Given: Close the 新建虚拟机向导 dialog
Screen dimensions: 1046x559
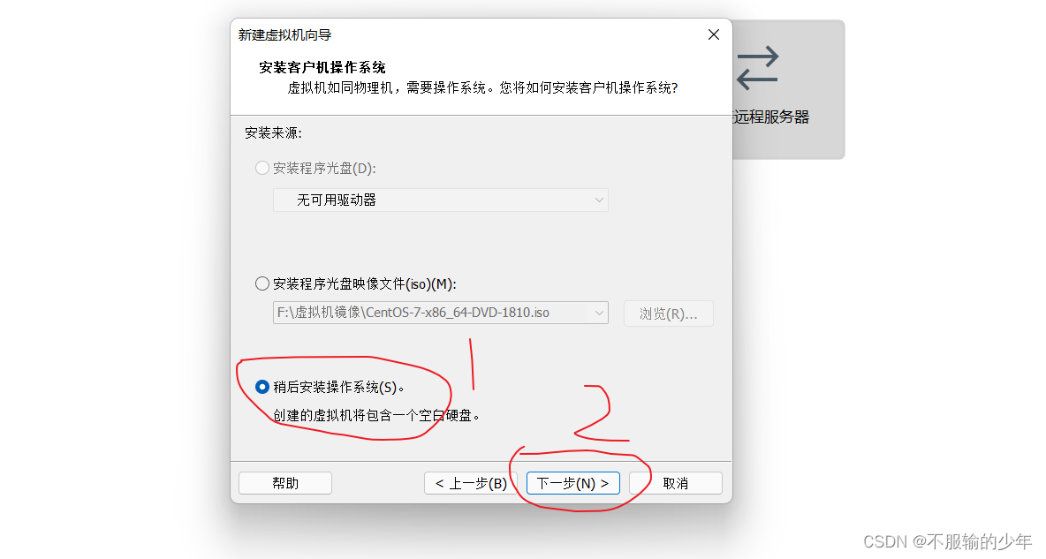Looking at the screenshot, I should click(713, 34).
